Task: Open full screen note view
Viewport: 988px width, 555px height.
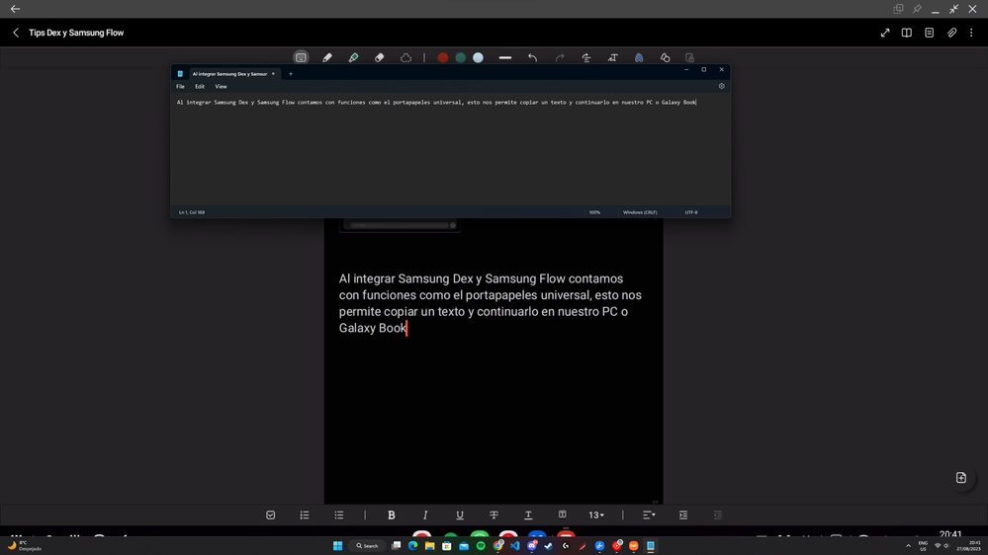Action: pyautogui.click(x=885, y=33)
